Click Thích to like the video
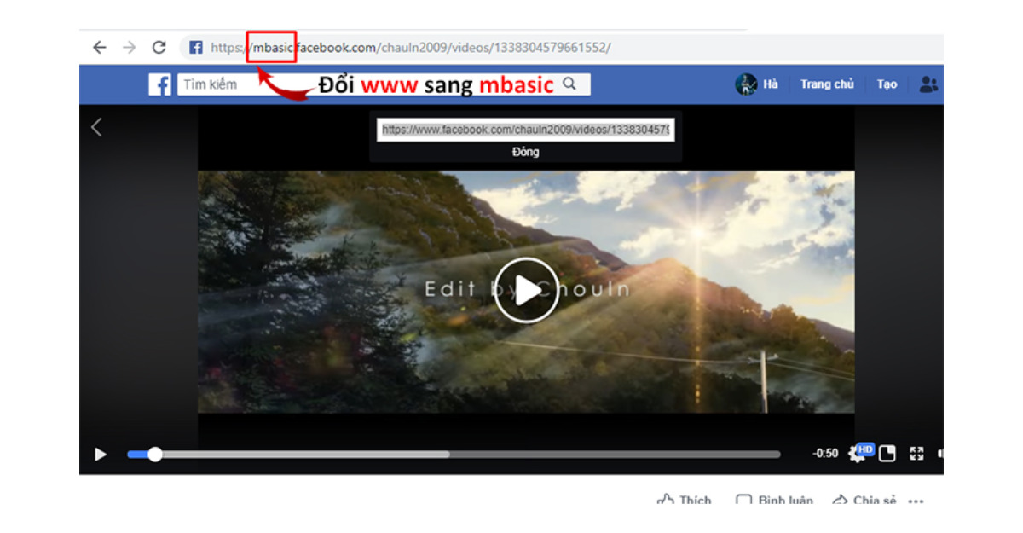This screenshot has width=1023, height=533. click(685, 501)
